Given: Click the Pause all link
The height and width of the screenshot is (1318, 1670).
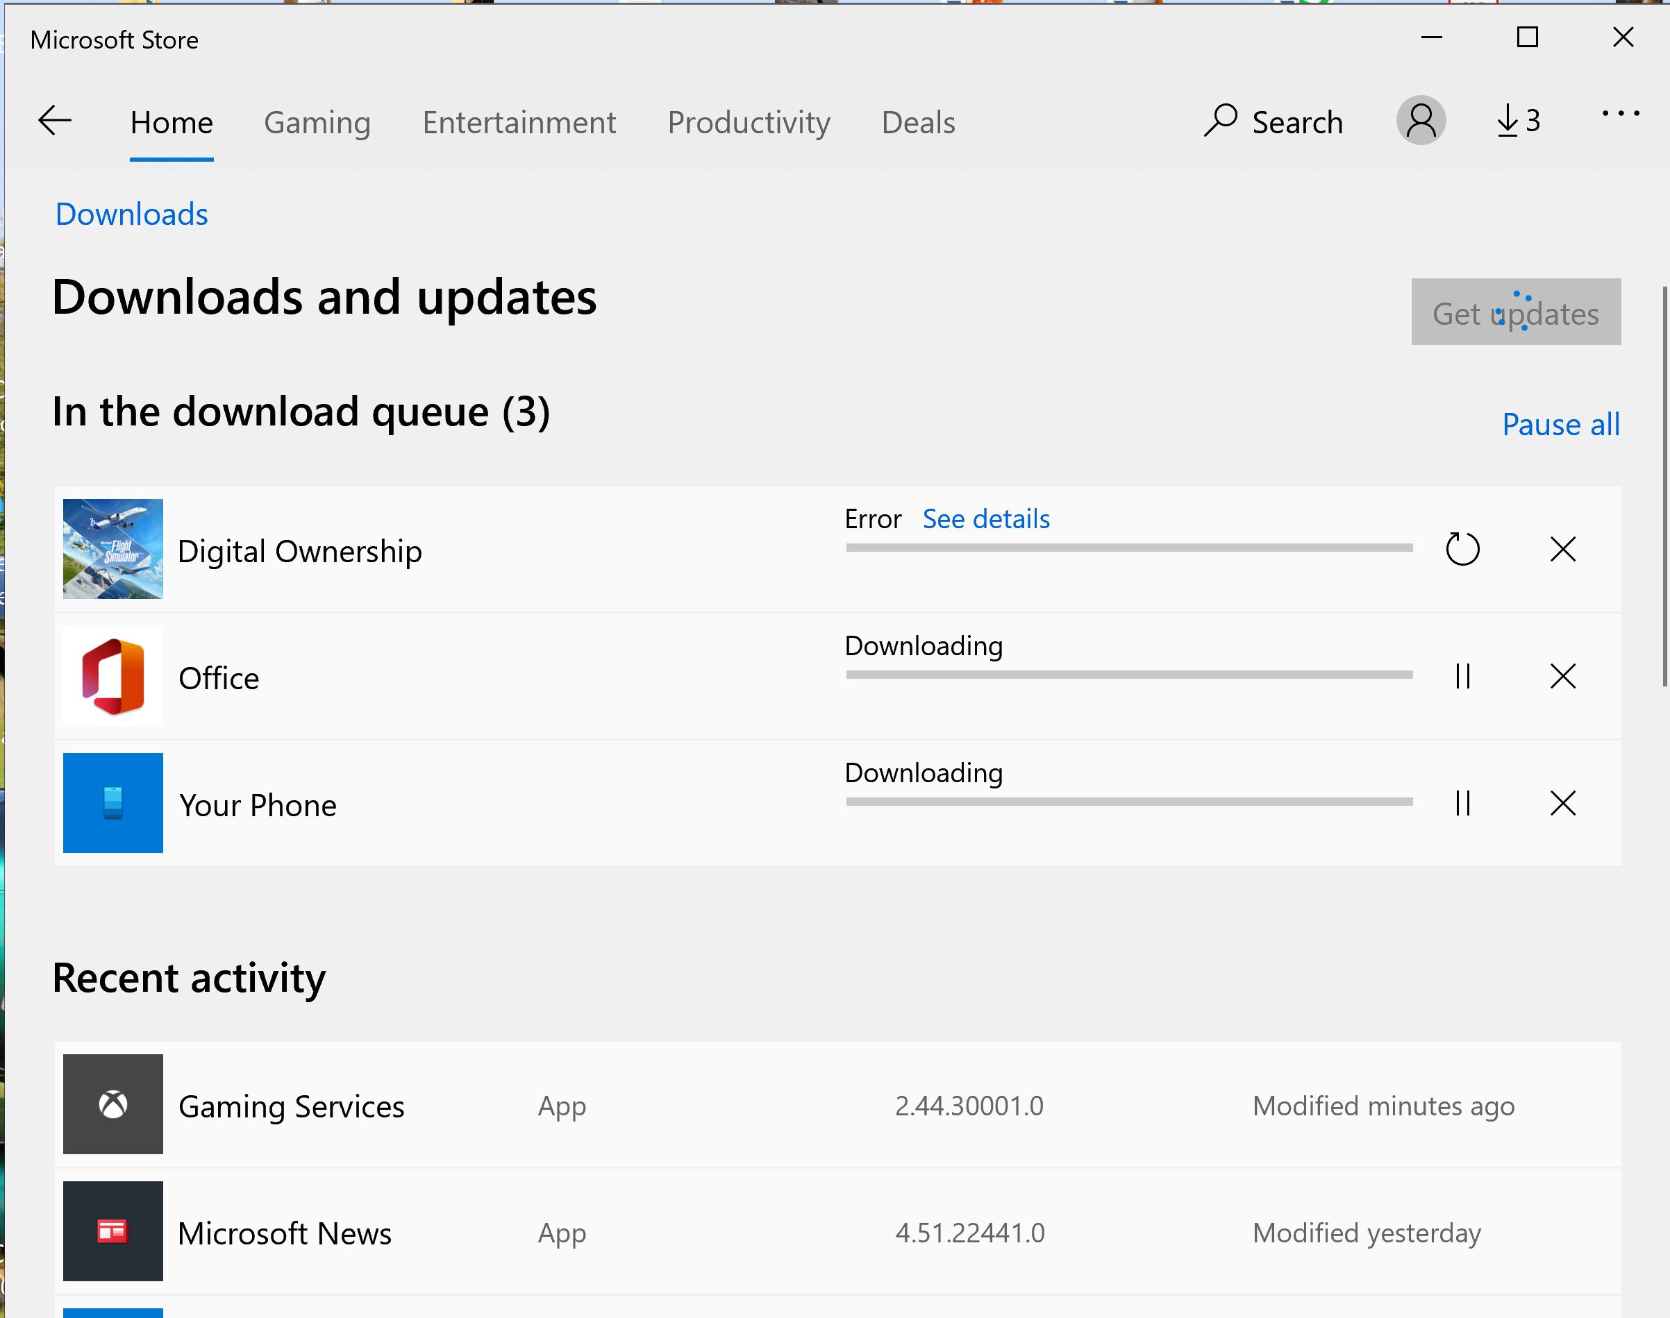Looking at the screenshot, I should (x=1560, y=425).
